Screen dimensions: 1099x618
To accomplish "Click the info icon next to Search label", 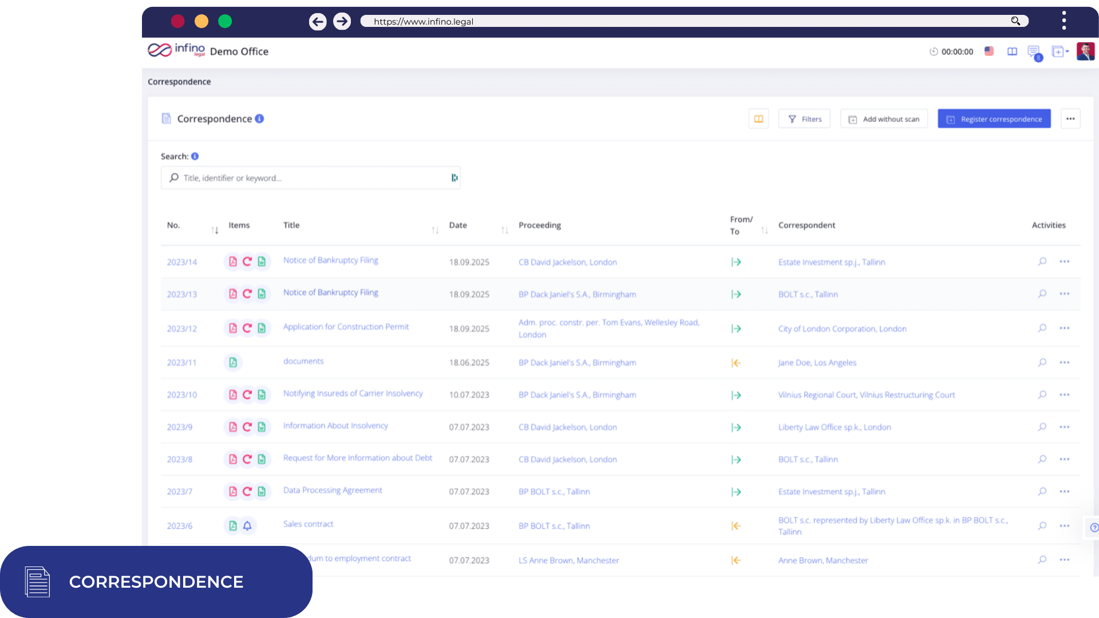I will click(195, 156).
